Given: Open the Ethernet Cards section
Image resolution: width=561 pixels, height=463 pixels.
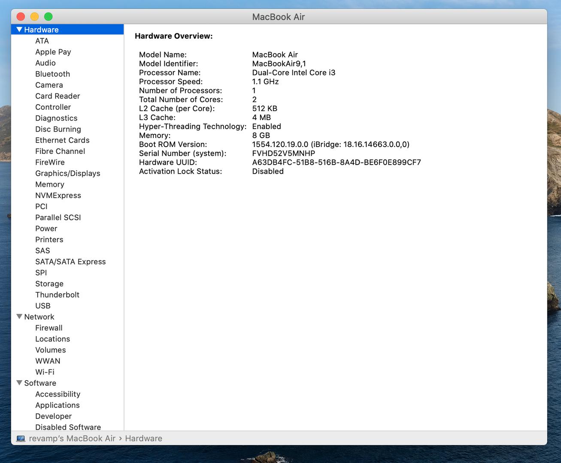Looking at the screenshot, I should [x=62, y=140].
